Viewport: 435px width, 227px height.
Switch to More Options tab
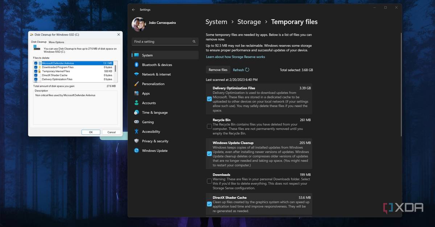57,42
